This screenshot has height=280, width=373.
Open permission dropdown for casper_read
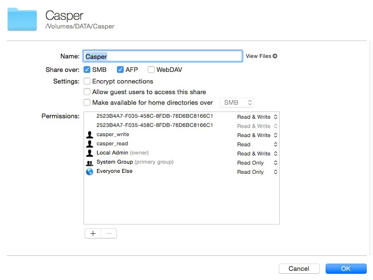click(257, 144)
